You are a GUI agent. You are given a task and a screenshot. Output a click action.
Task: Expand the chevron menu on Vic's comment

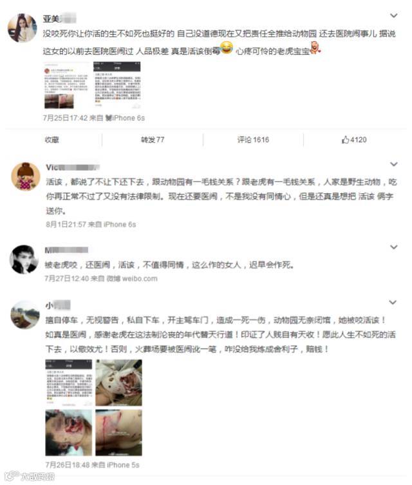393,164
